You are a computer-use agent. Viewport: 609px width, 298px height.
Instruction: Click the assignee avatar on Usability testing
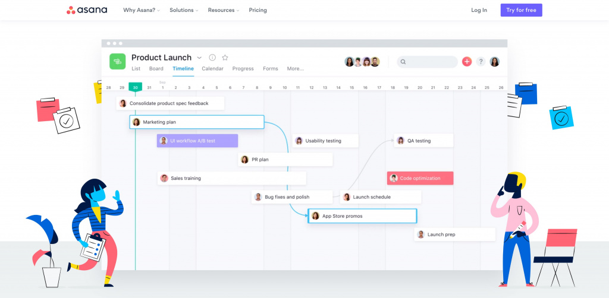pos(299,141)
